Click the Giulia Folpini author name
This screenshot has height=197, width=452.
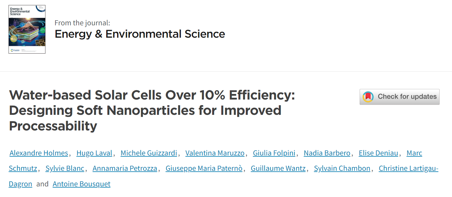coord(274,153)
